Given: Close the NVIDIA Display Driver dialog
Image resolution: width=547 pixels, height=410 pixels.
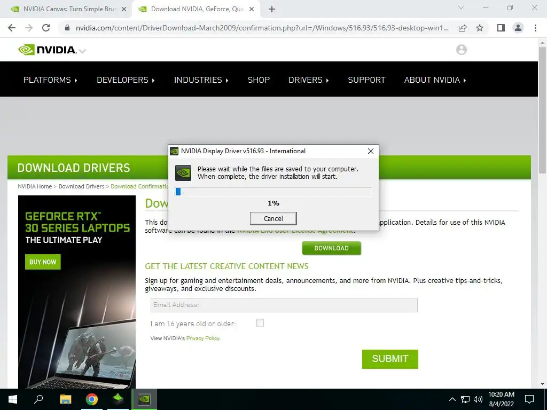Looking at the screenshot, I should pos(371,151).
